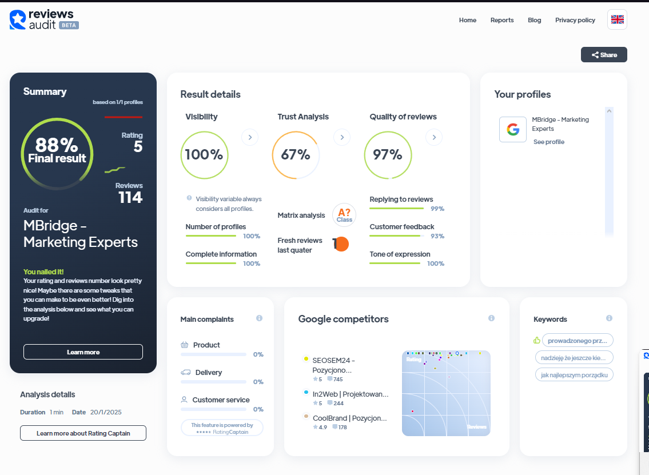Image resolution: width=649 pixels, height=475 pixels.
Task: Click the comment icon beside 244 reviews
Action: tap(330, 403)
